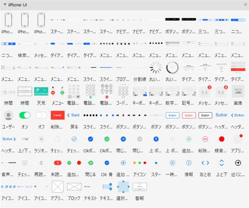Select the blue outlined checkmark チェッ shape

click(x=74, y=139)
